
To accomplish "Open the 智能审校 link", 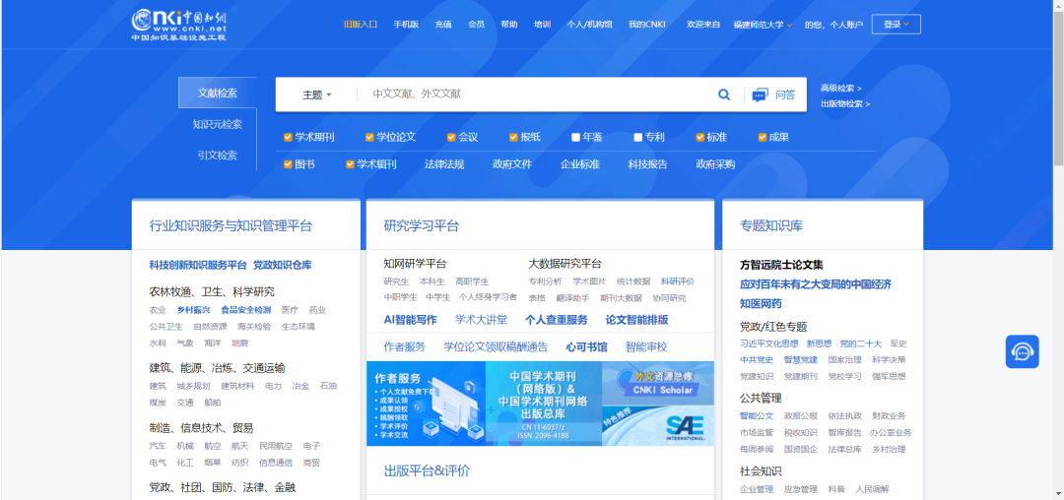I will pyautogui.click(x=646, y=346).
